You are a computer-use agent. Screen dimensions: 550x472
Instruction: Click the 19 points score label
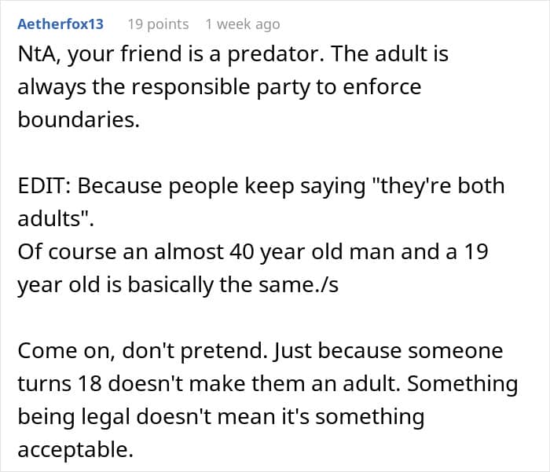pos(158,24)
